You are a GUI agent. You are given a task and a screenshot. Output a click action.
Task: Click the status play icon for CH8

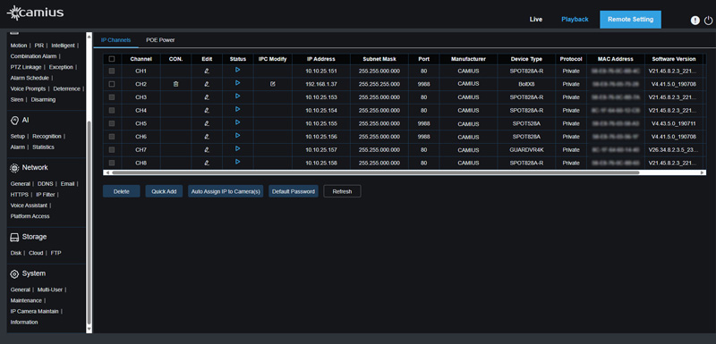(237, 162)
